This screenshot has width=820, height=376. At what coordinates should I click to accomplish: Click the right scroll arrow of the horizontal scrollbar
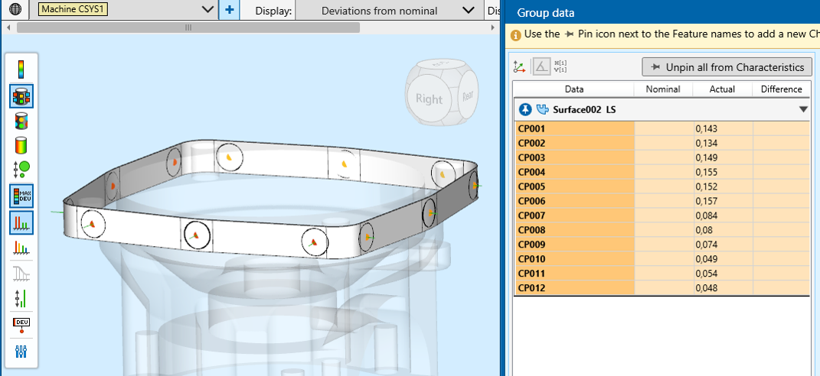[x=492, y=28]
